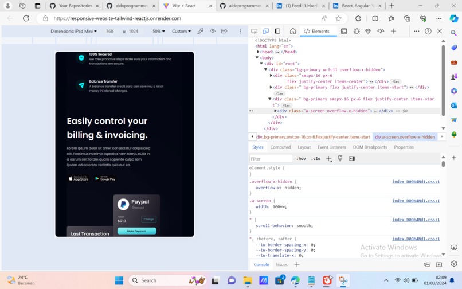Click the device posture icon in device toolbar
Viewport: 462px width, 289px height.
pyautogui.click(x=224, y=31)
